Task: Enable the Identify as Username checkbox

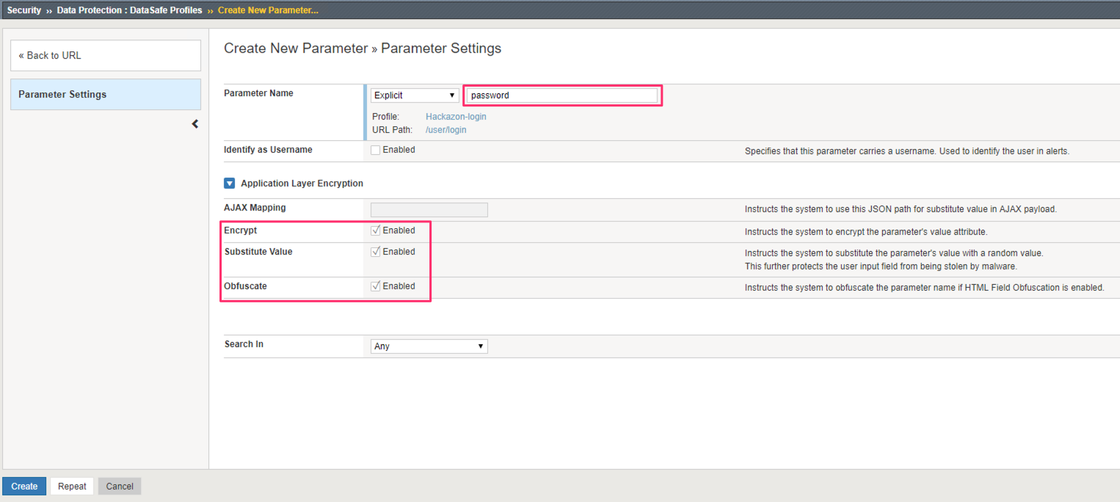Action: (x=376, y=150)
